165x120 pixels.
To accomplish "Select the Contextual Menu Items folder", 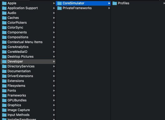I will tap(28, 42).
